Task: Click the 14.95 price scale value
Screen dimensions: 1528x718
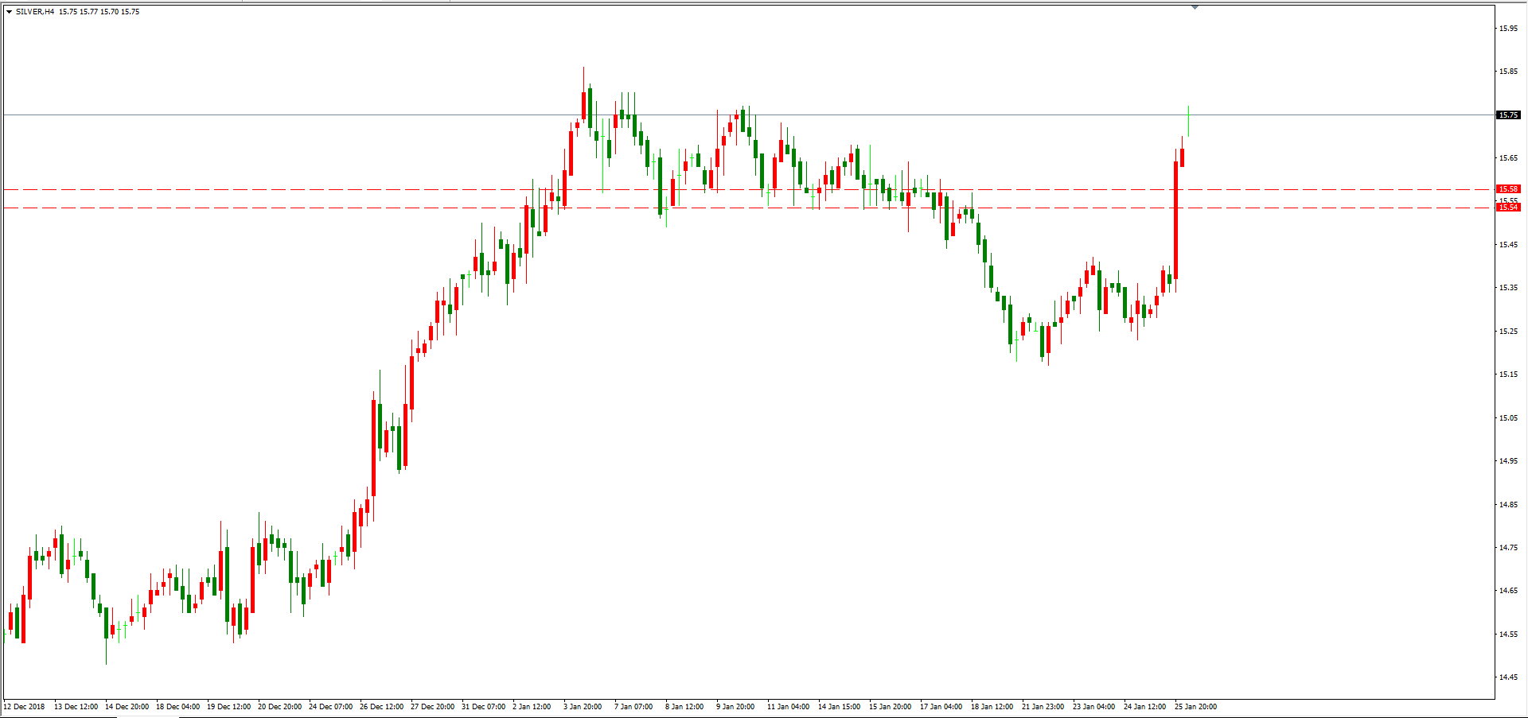Action: click(1508, 461)
